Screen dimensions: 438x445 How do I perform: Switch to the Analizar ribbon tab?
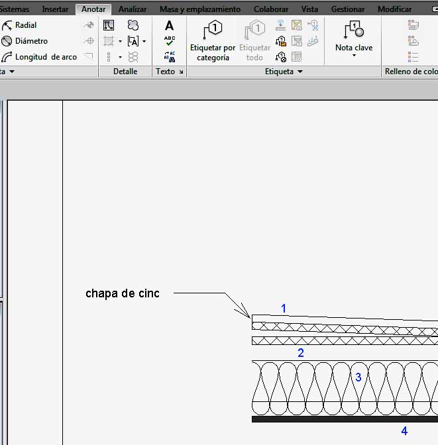tap(133, 9)
